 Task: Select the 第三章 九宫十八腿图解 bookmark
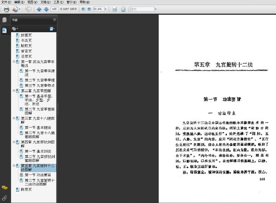[38, 120]
